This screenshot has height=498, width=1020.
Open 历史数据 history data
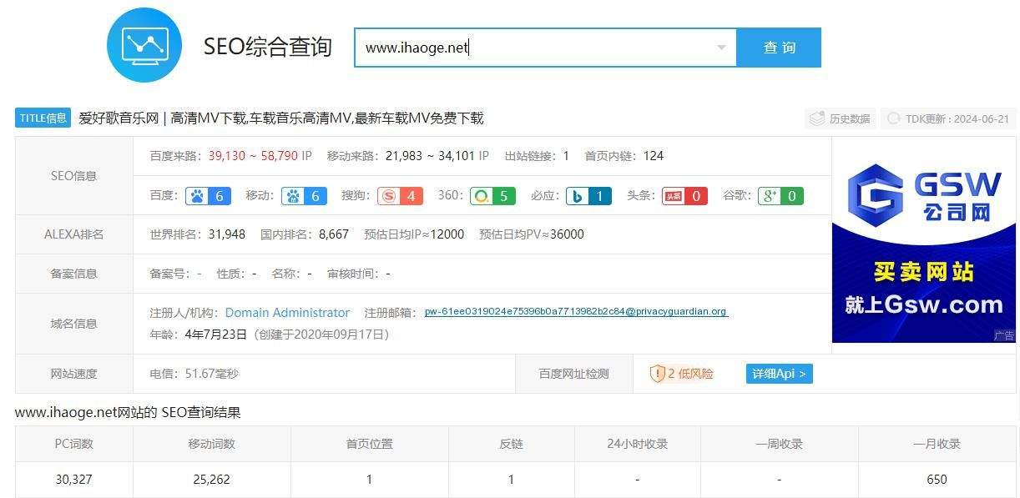click(x=840, y=119)
